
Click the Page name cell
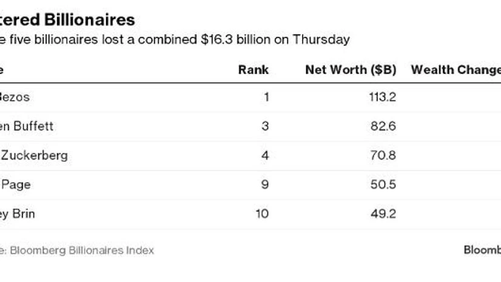pyautogui.click(x=16, y=184)
